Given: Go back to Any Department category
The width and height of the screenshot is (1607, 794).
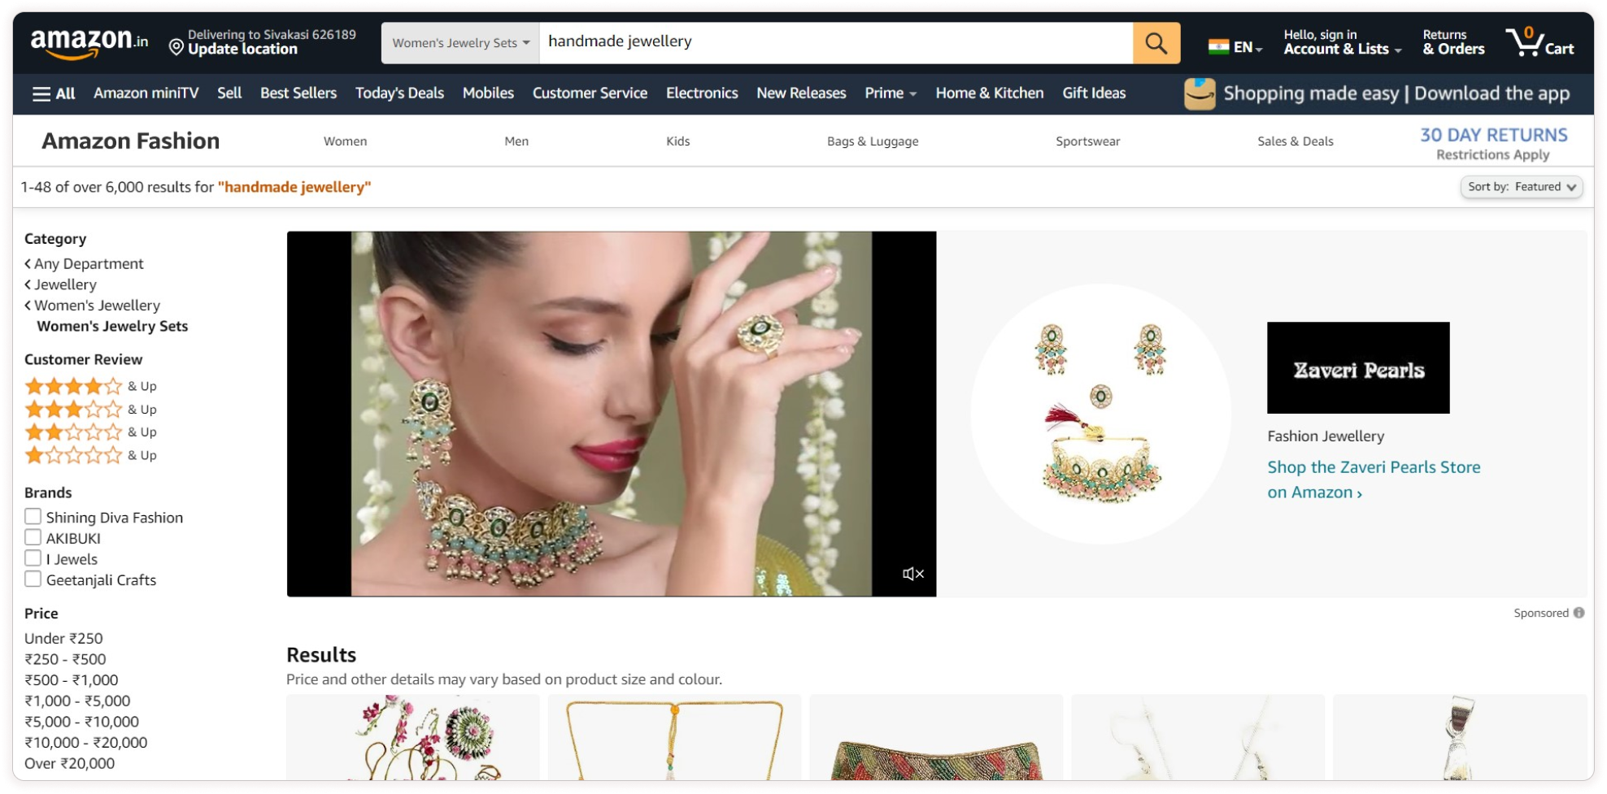Looking at the screenshot, I should (88, 264).
